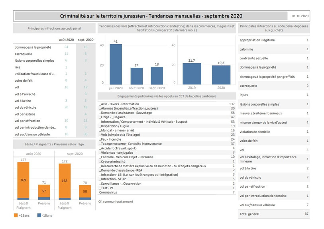Select the orange 58 Prévenu bar for sept. 2020

pyautogui.click(x=85, y=192)
